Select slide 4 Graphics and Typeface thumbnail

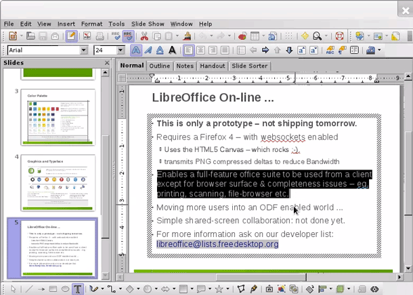pyautogui.click(x=58, y=183)
